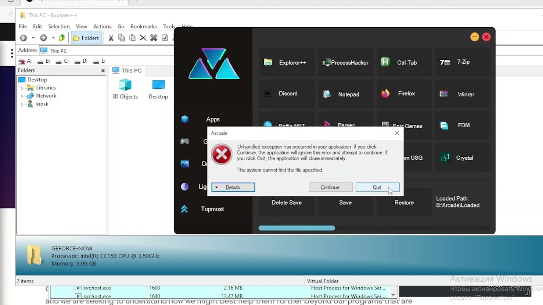543x305 pixels.
Task: Expand Libraries in folder tree
Action: pyautogui.click(x=22, y=88)
